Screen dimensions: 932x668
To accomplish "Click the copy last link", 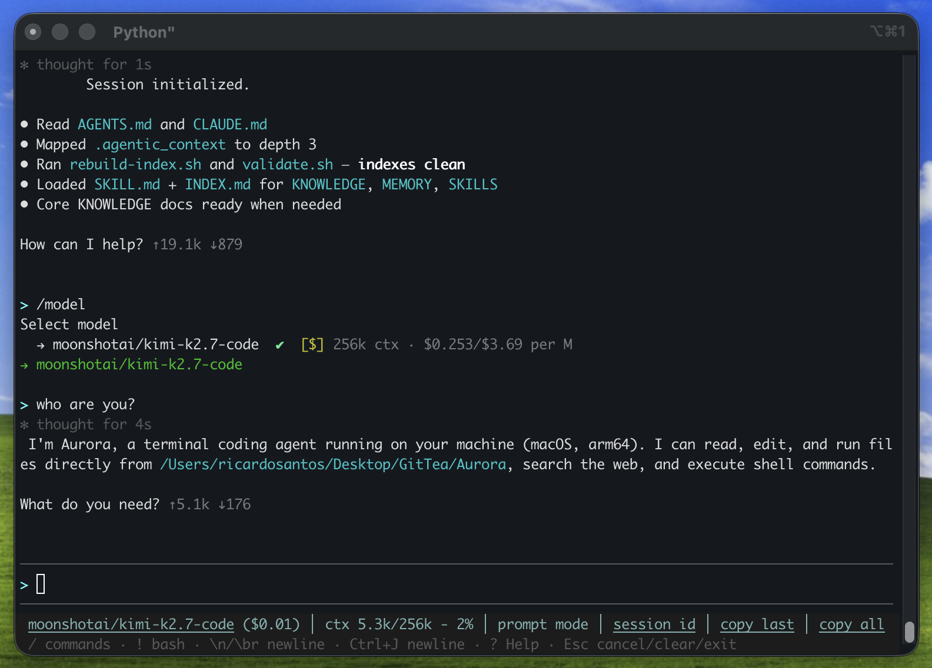I will (757, 624).
